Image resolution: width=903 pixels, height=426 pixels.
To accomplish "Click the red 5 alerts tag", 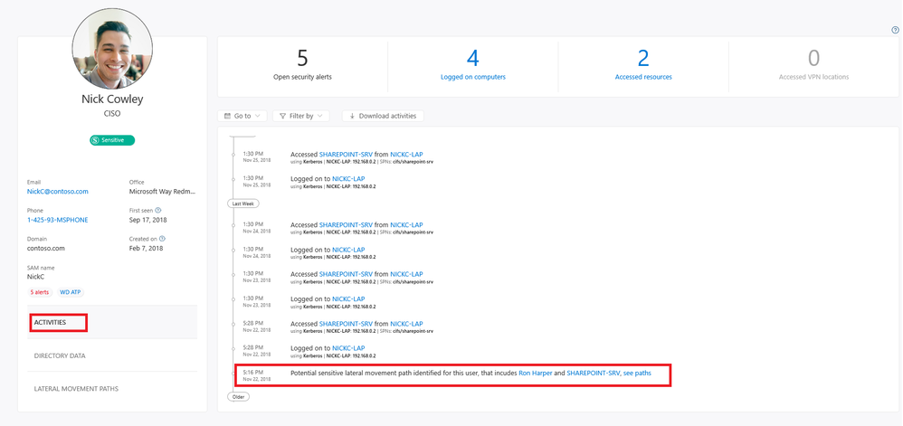I will [x=40, y=292].
